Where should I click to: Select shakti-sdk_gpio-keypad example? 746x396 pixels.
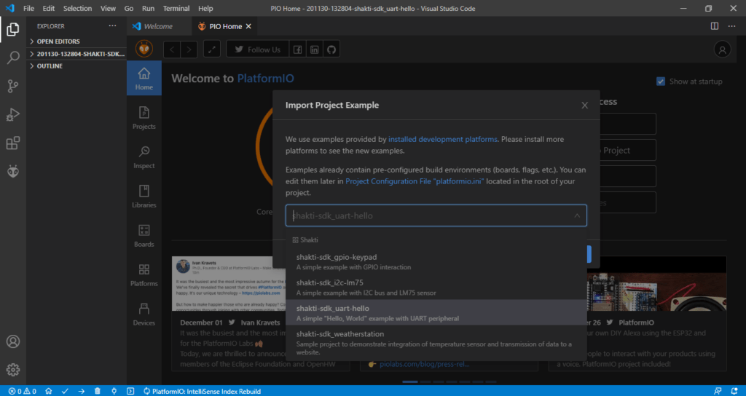coord(436,261)
